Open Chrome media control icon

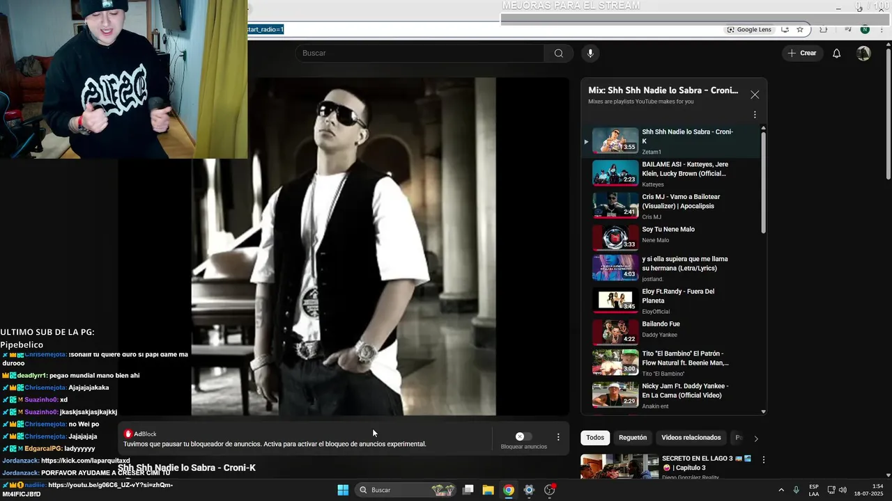tap(847, 30)
